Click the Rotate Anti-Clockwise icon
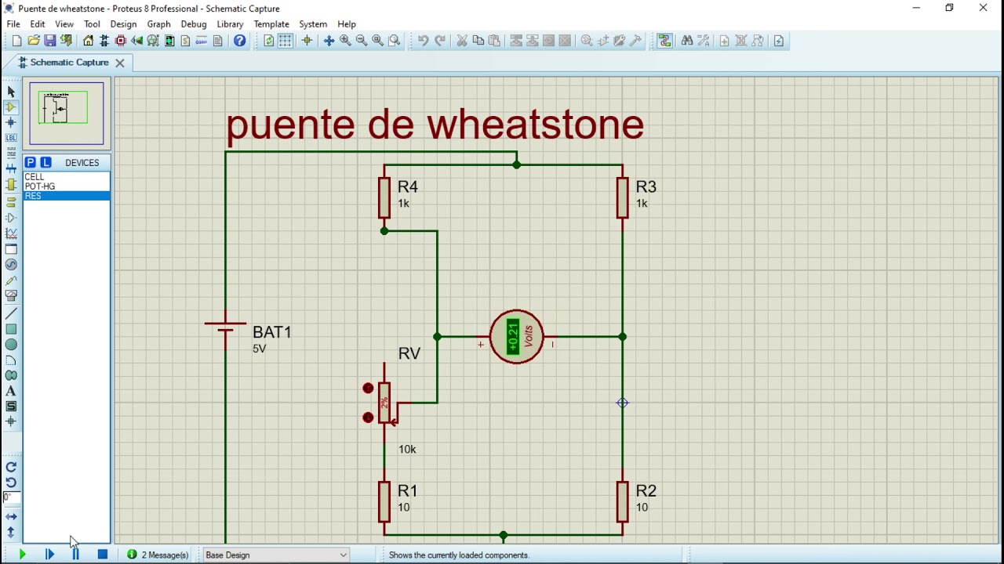Viewport: 1004px width, 564px height. click(x=11, y=483)
